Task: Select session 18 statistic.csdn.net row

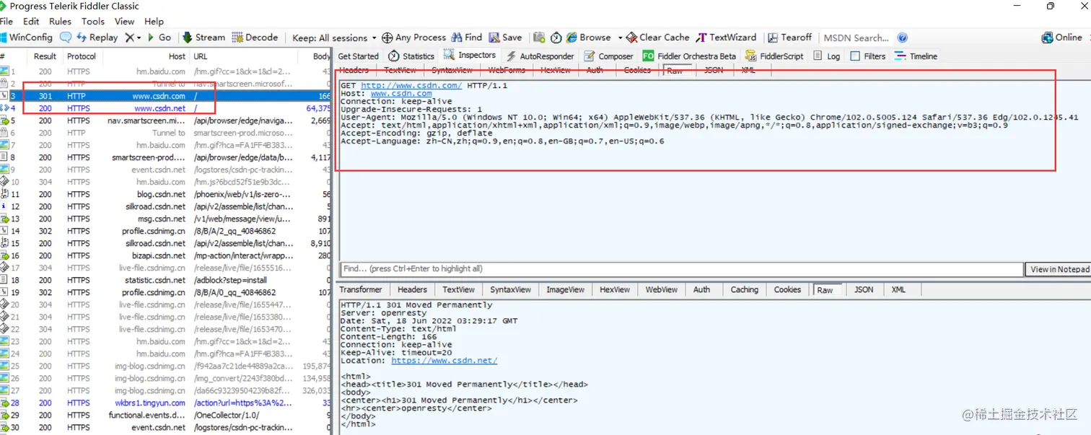Action: 166,280
